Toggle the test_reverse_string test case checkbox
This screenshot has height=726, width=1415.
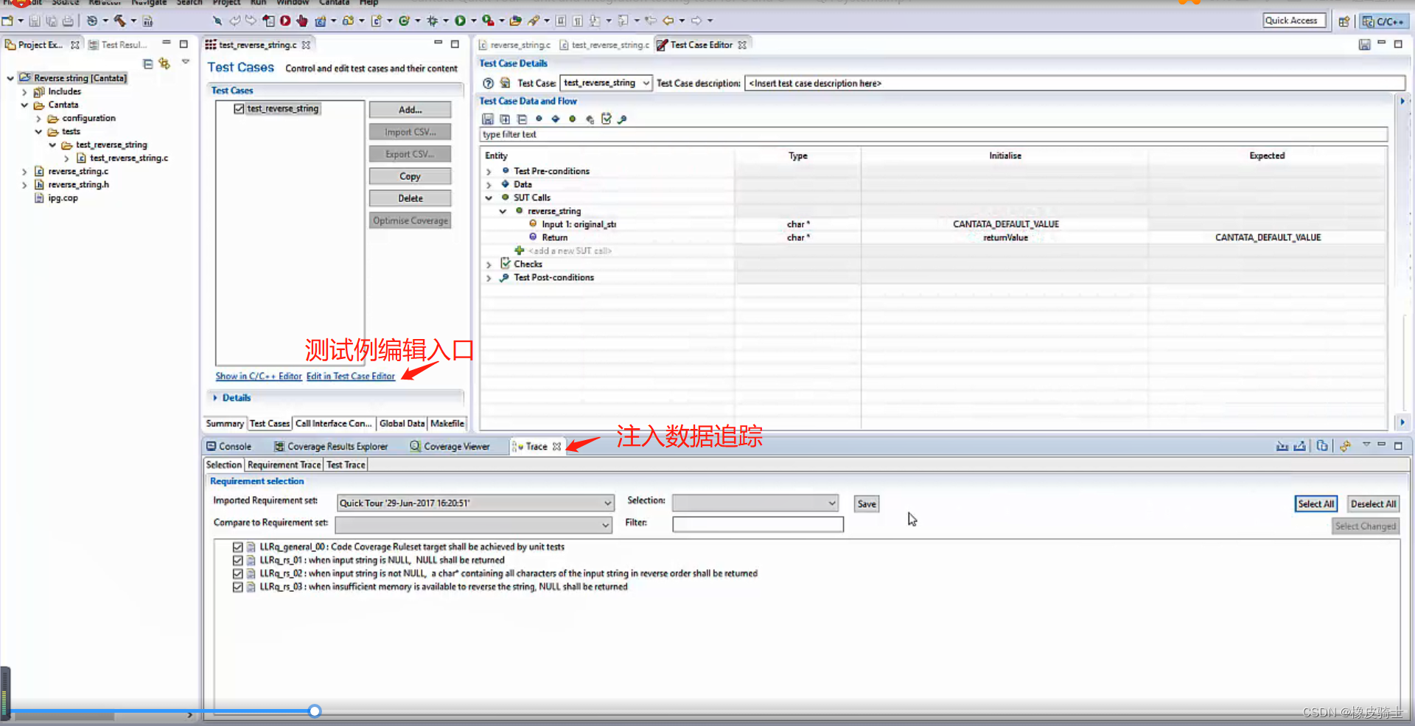tap(239, 109)
